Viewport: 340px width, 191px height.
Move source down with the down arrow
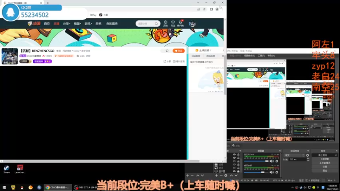pos(236,175)
